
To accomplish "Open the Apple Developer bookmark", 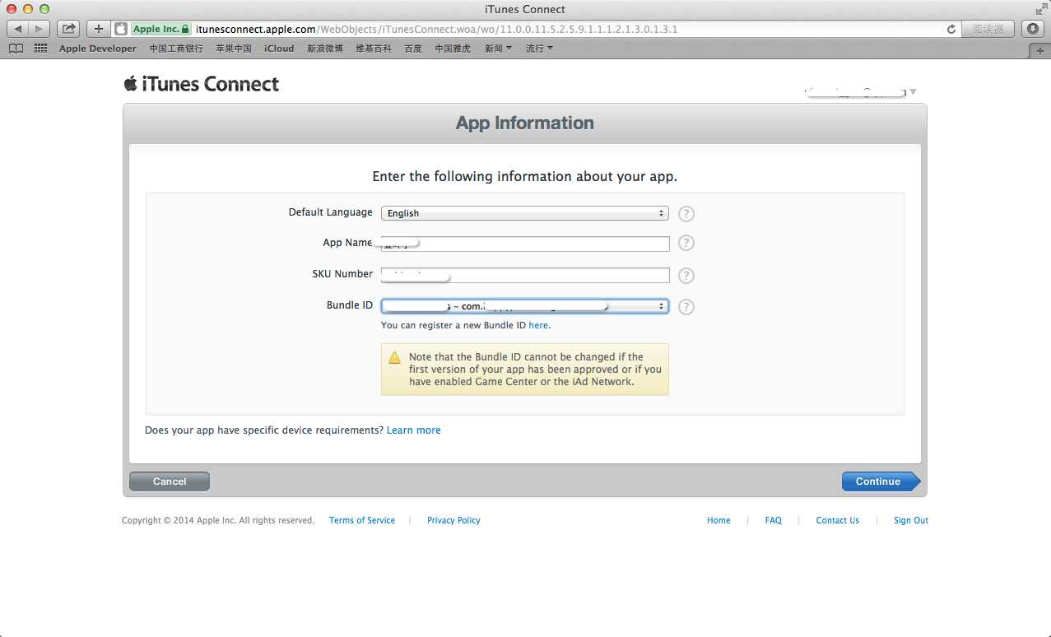I will tap(98, 49).
